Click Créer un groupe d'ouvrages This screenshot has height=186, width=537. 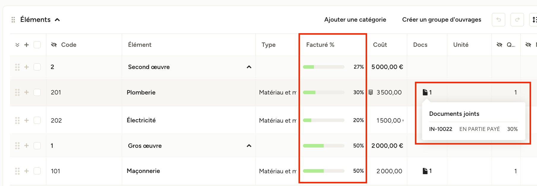(x=442, y=20)
